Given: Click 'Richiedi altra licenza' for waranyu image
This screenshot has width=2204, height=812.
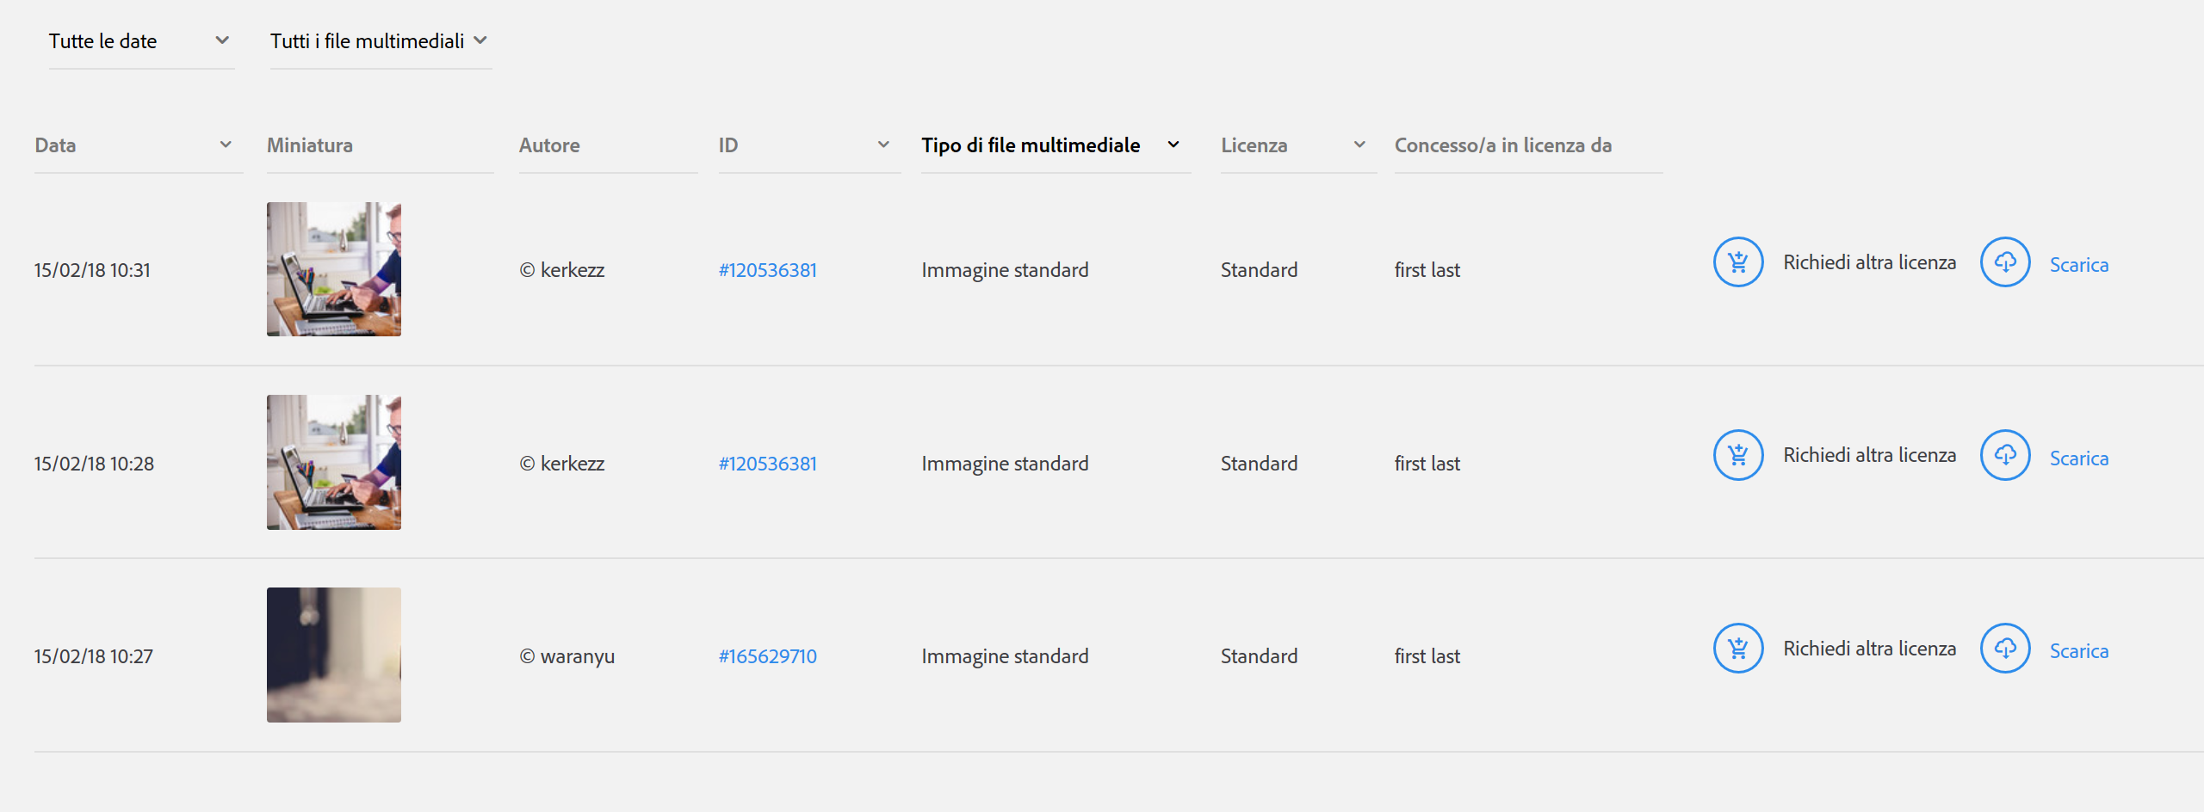Looking at the screenshot, I should (x=1869, y=649).
